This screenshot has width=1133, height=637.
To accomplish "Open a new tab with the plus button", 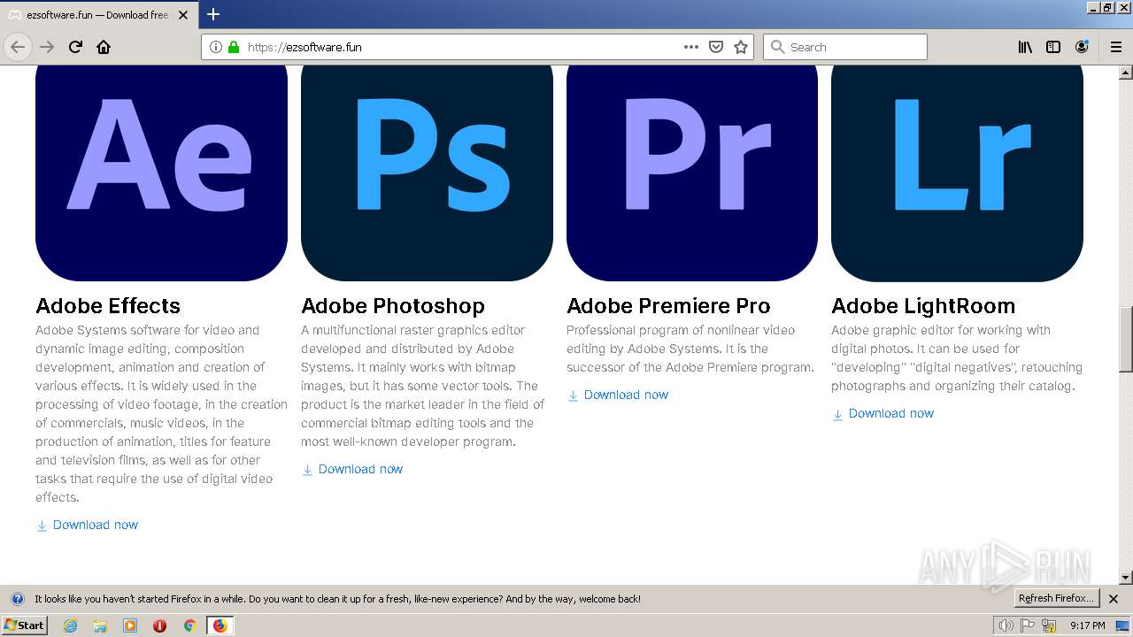I will click(x=212, y=14).
